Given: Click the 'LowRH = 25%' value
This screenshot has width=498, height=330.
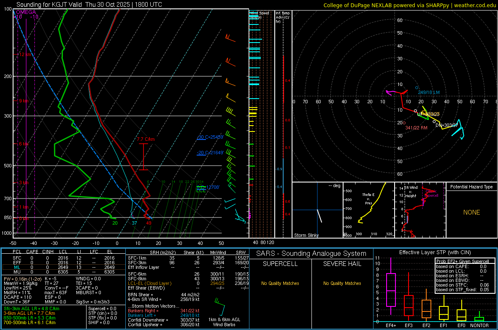Looking at the screenshot, I should [18, 288].
